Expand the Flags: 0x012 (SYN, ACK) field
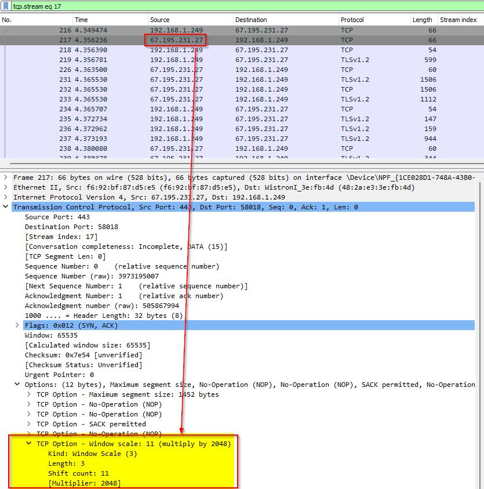 [16, 325]
